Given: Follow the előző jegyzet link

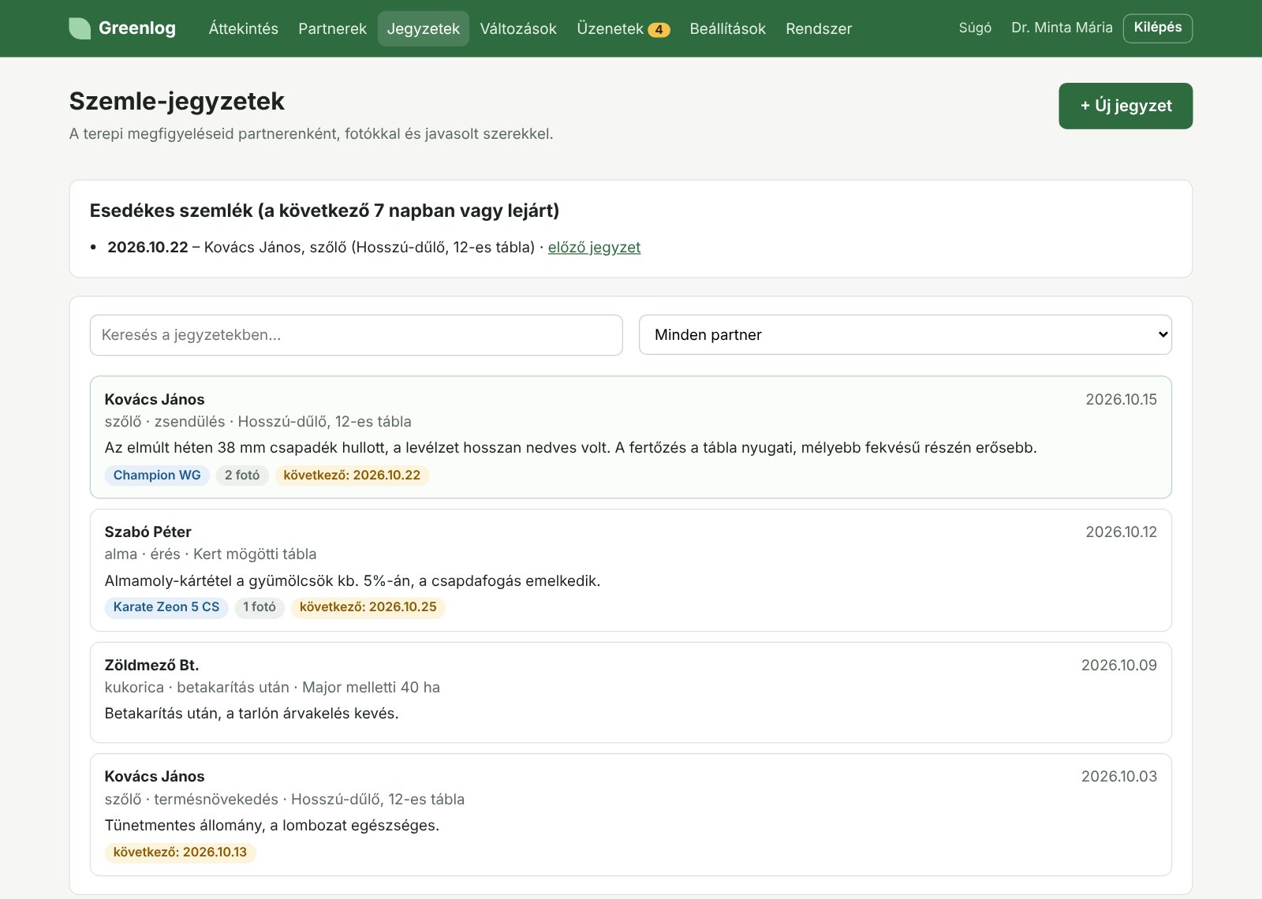Looking at the screenshot, I should (594, 247).
